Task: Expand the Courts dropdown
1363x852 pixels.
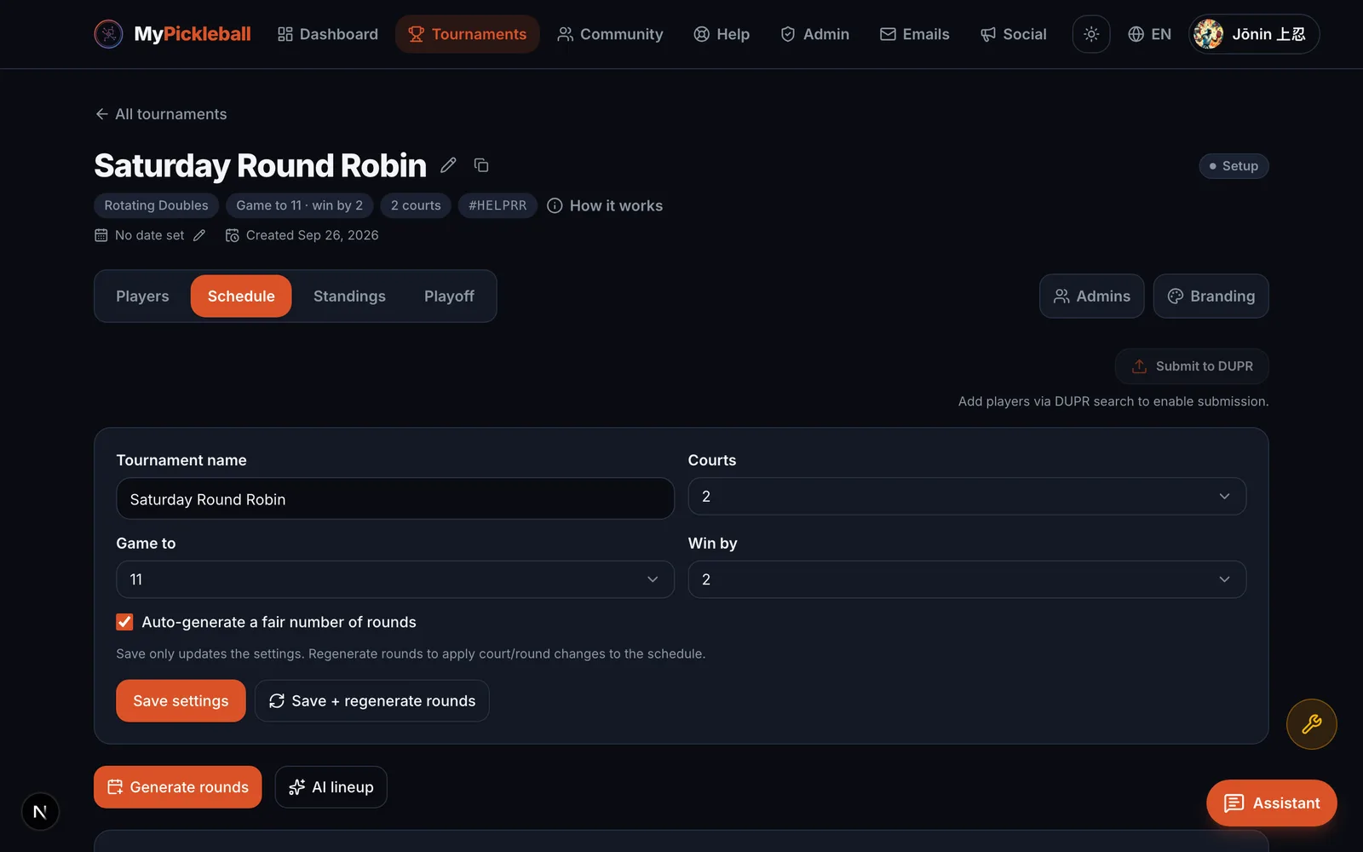Action: [x=967, y=497]
